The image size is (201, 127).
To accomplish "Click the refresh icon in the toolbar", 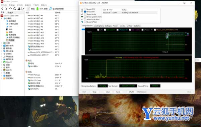I will [x=15, y=9].
